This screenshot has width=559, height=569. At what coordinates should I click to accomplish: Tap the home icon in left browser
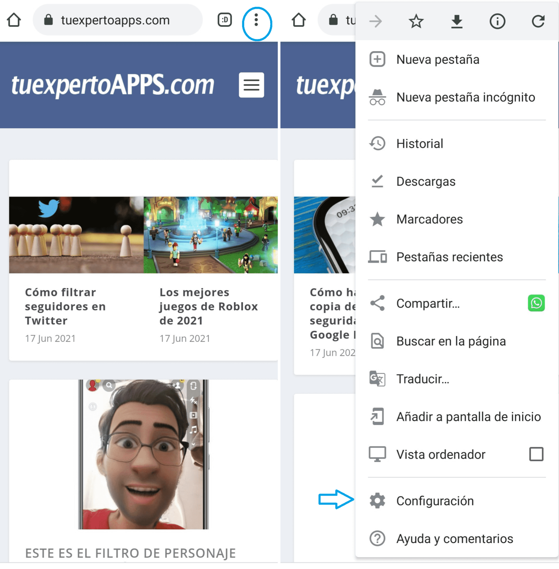[x=14, y=20]
